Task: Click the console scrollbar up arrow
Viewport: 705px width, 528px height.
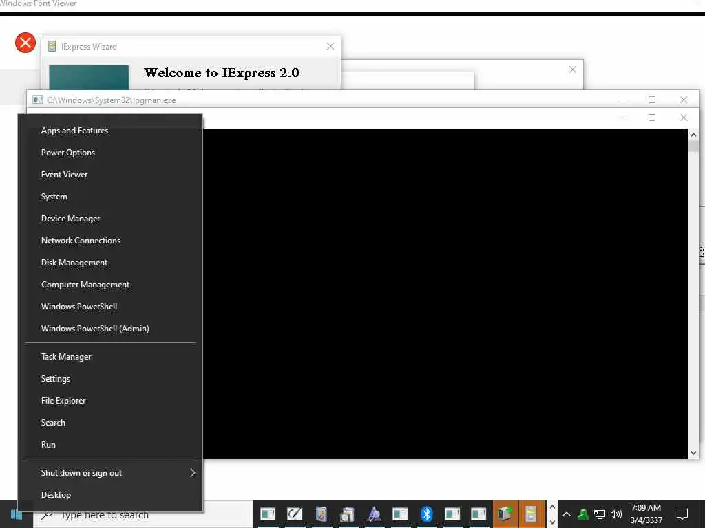Action: 693,134
